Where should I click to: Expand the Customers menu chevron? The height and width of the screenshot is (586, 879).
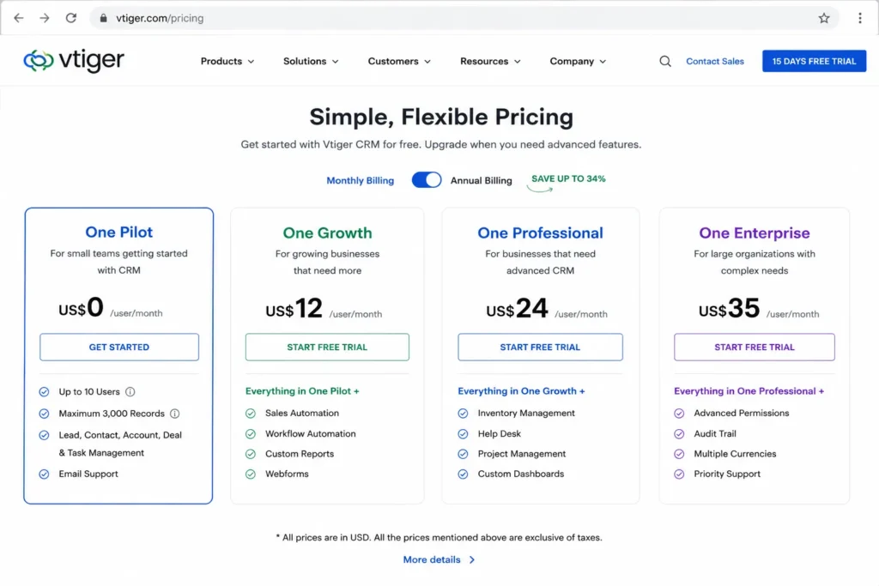click(427, 62)
